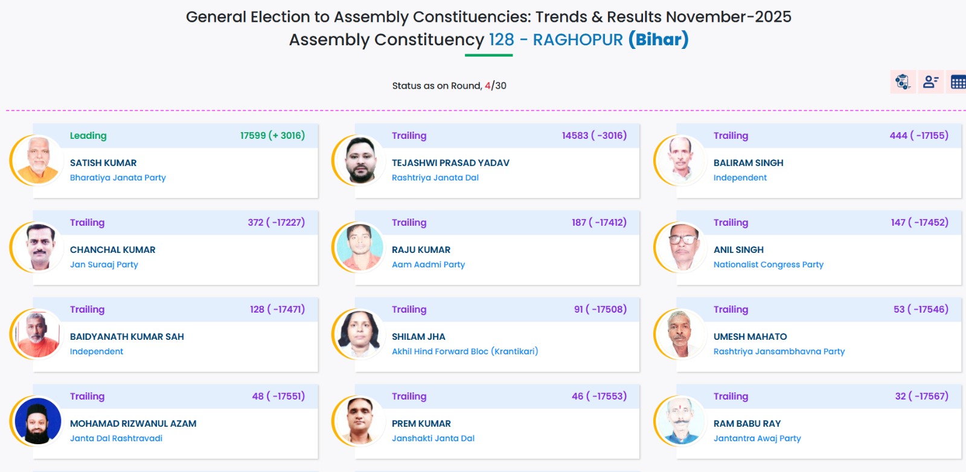Click Satish Kumar's candidate photo
The width and height of the screenshot is (966, 472).
click(38, 161)
